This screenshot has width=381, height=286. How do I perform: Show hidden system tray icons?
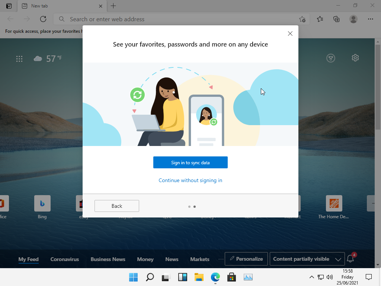click(311, 277)
